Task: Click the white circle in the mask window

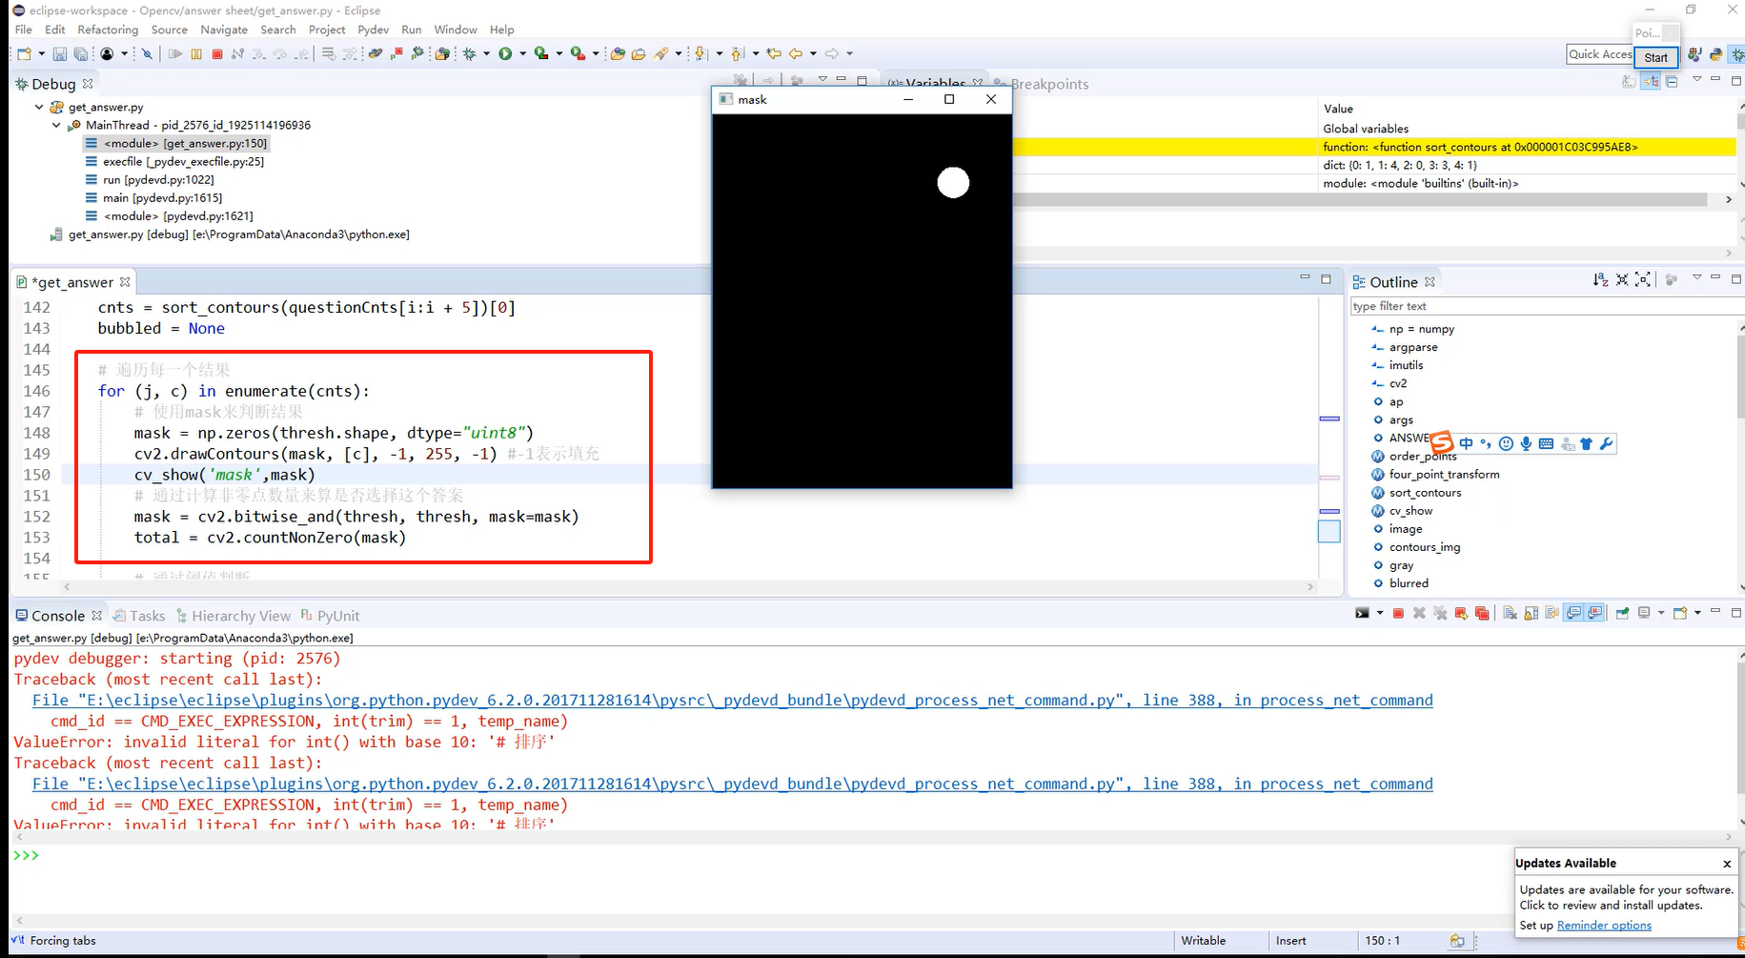Action: pos(953,182)
